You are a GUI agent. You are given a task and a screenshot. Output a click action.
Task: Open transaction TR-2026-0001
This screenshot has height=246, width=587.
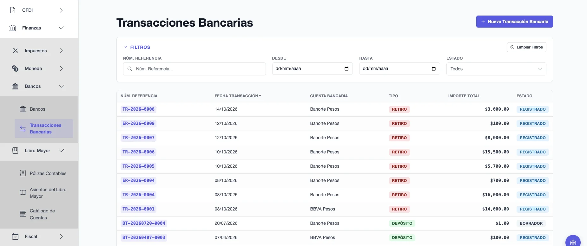pos(138,209)
